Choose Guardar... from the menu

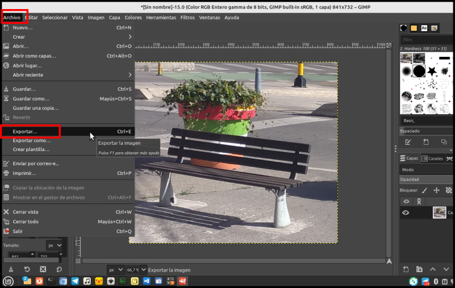[x=68, y=89]
